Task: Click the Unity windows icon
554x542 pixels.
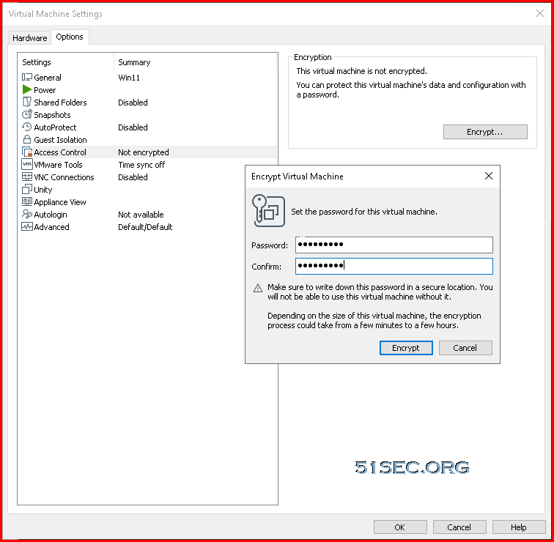Action: tap(27, 189)
